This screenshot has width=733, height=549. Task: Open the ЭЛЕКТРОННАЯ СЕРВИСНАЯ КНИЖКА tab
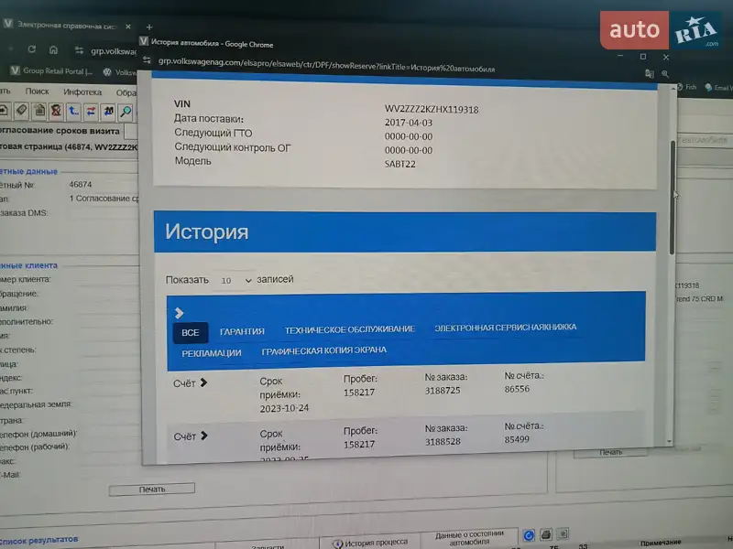pos(505,328)
